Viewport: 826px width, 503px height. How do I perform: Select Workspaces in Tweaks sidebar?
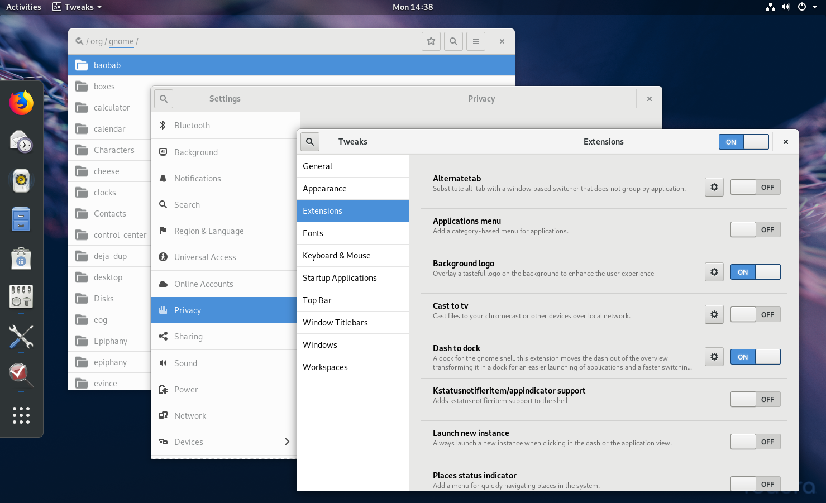[x=353, y=367]
